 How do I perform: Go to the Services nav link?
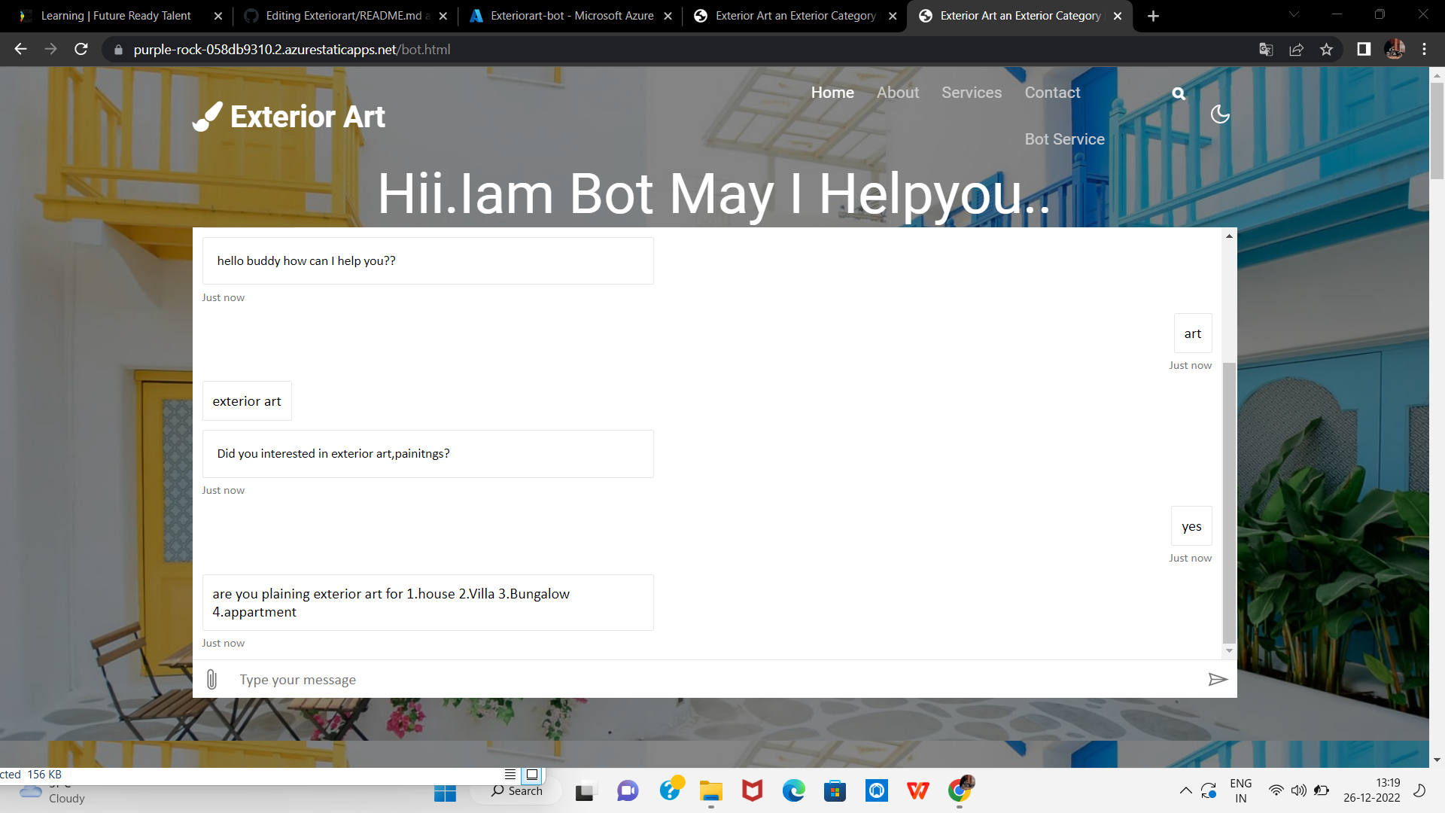tap(971, 93)
